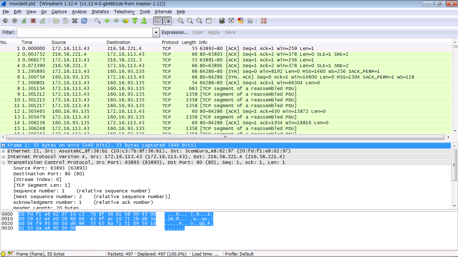Sort packets by Protocol column
This screenshot has width=458, height=257.
tap(170, 42)
